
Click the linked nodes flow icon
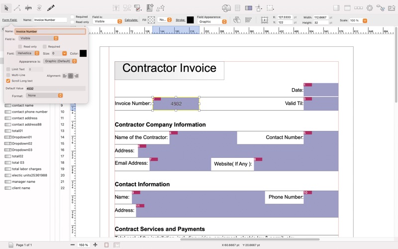coord(381,8)
